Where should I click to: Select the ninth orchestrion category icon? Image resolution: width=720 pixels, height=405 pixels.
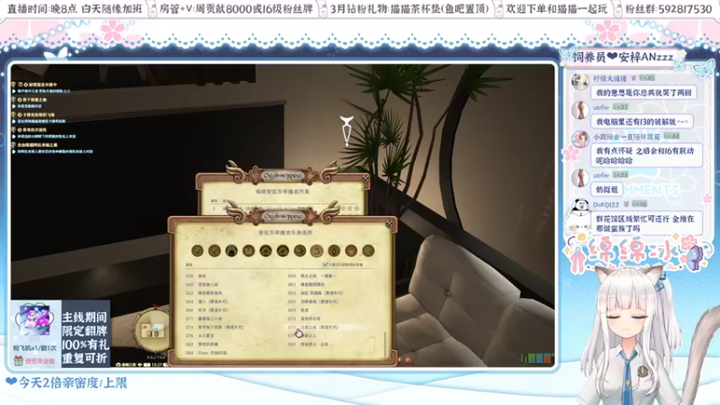click(334, 251)
